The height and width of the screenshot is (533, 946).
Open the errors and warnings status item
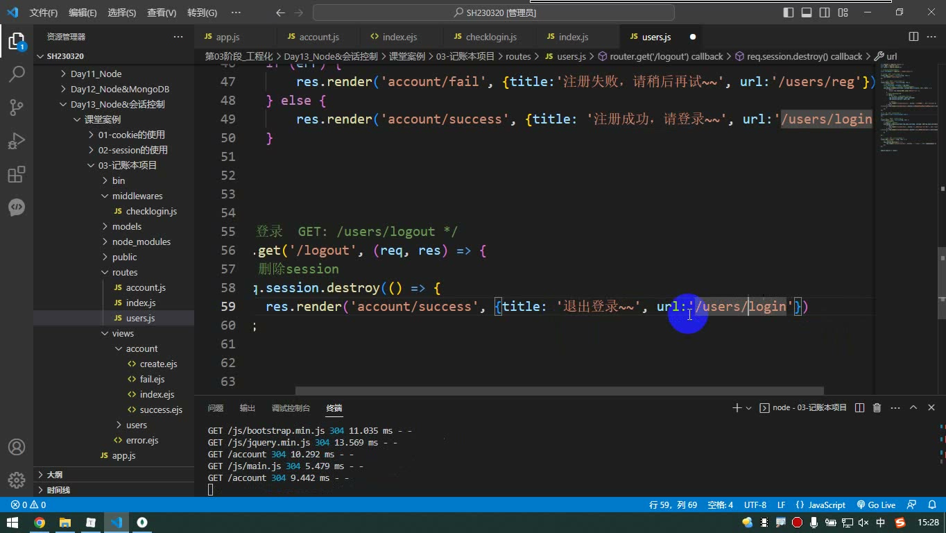(28, 505)
